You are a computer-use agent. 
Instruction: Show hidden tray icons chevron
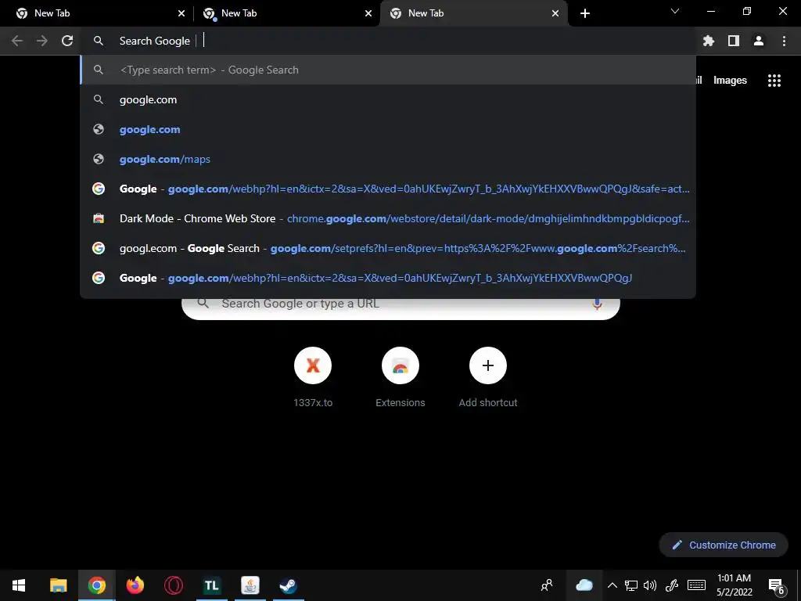(612, 585)
